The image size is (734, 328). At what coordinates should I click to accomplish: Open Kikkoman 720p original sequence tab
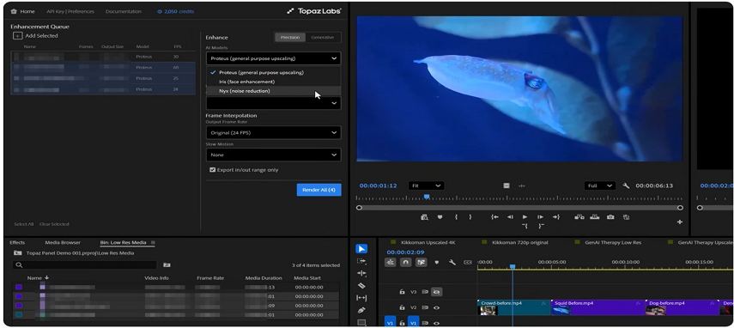(520, 242)
